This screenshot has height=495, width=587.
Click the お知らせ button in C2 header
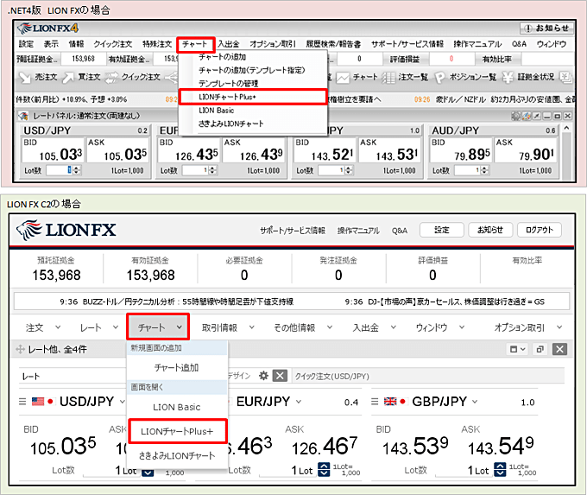[490, 230]
